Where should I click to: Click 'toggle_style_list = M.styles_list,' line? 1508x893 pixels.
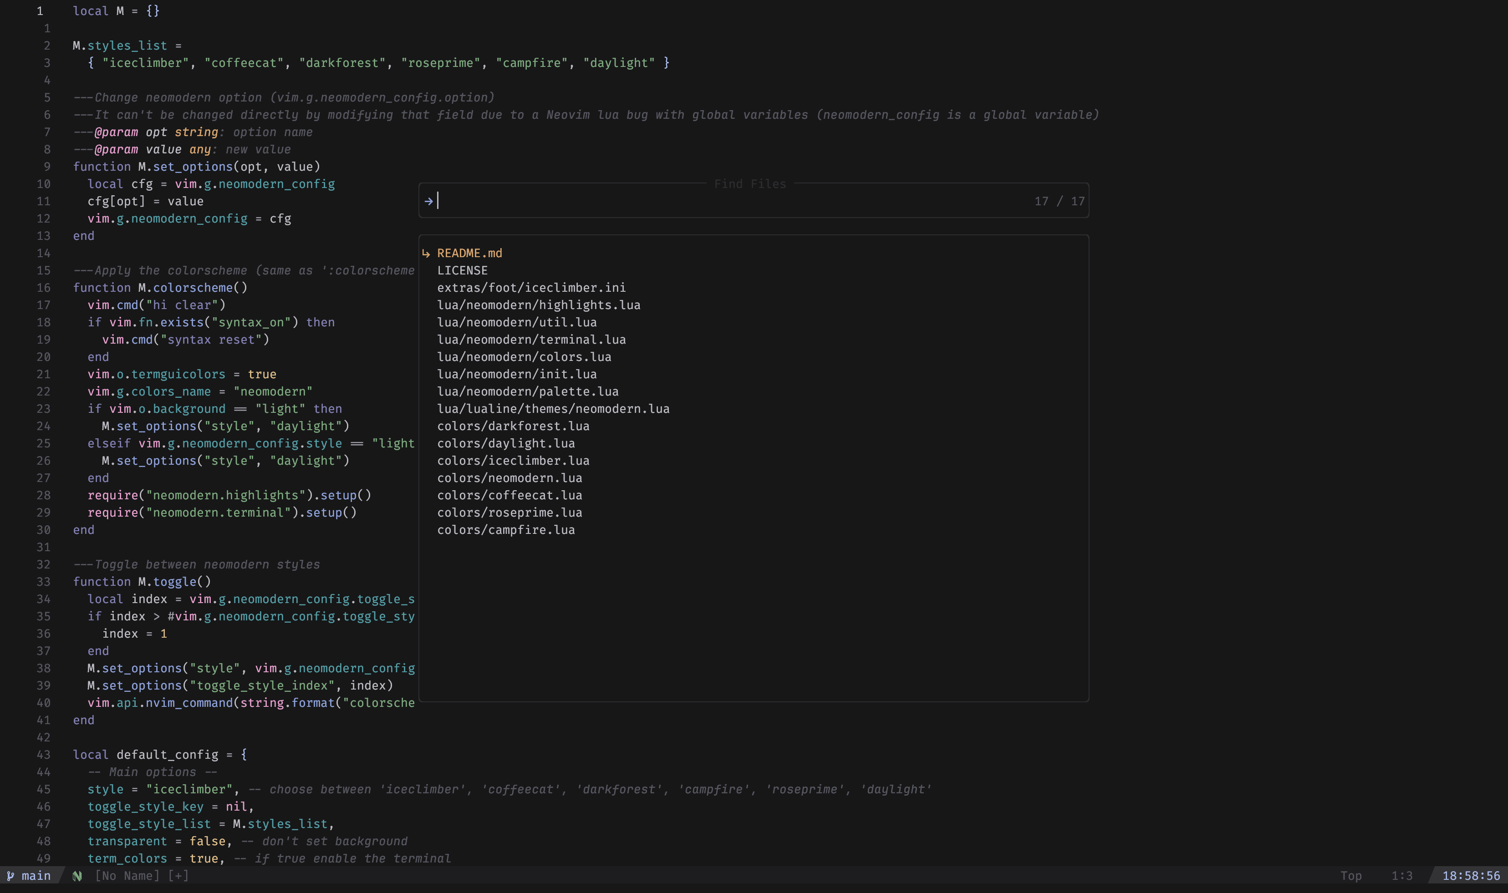pyautogui.click(x=211, y=824)
